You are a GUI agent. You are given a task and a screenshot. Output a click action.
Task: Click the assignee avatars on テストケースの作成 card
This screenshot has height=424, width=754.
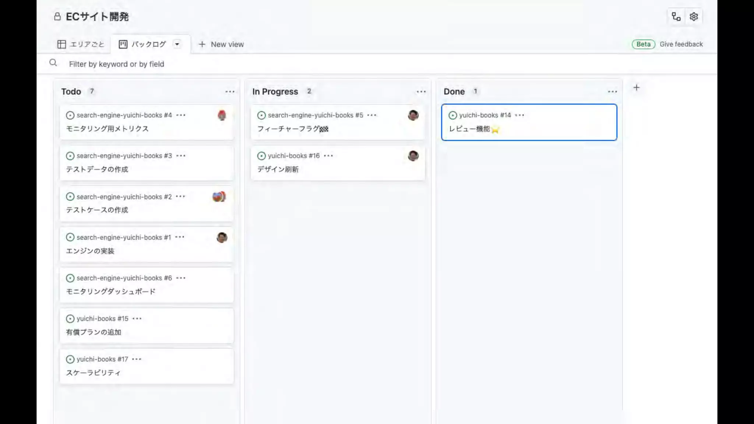point(219,197)
